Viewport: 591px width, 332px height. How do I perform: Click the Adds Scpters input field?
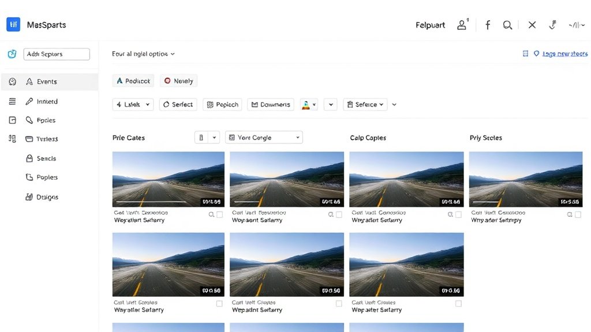point(57,54)
